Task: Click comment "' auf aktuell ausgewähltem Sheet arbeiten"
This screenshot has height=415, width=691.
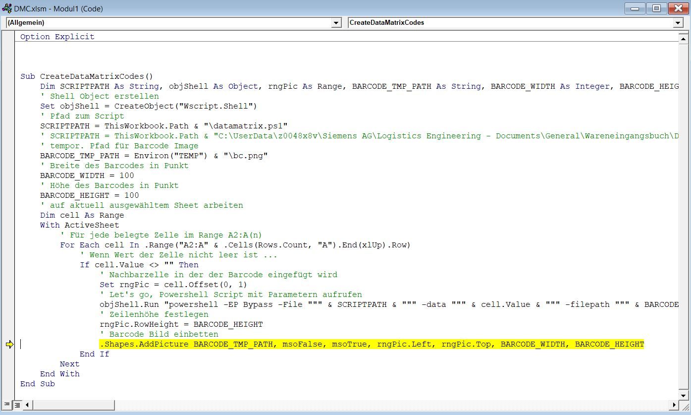Action: pos(142,205)
